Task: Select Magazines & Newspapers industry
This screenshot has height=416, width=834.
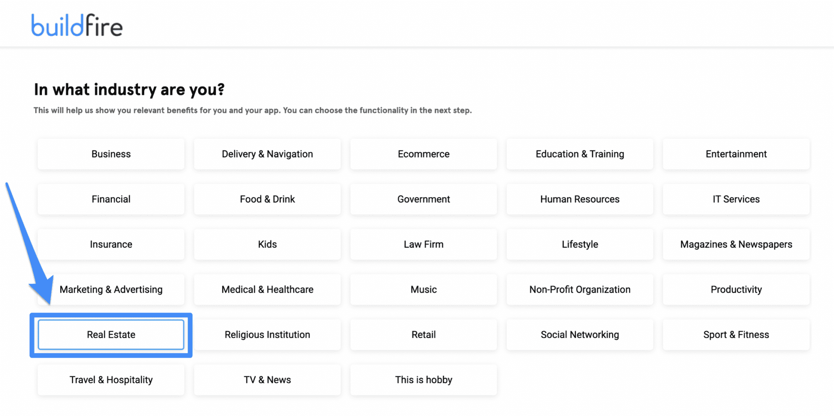Action: tap(736, 244)
